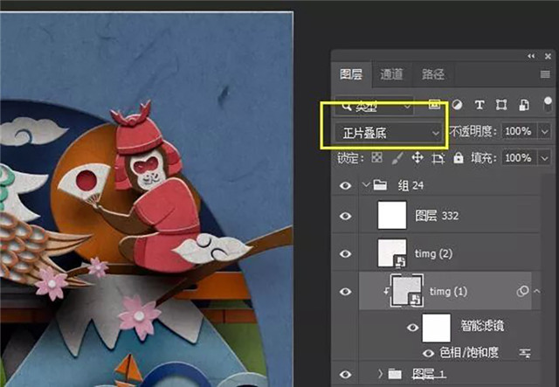This screenshot has width=559, height=387.
Task: Click the lock image pixels brush icon
Action: point(397,158)
